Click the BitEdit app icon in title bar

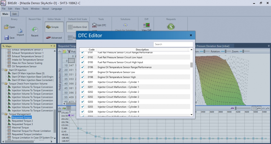point(3,3)
